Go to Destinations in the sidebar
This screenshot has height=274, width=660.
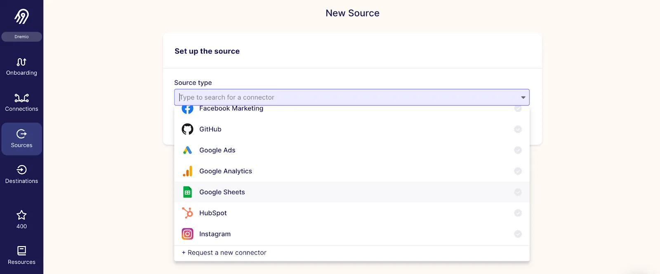pos(21,174)
